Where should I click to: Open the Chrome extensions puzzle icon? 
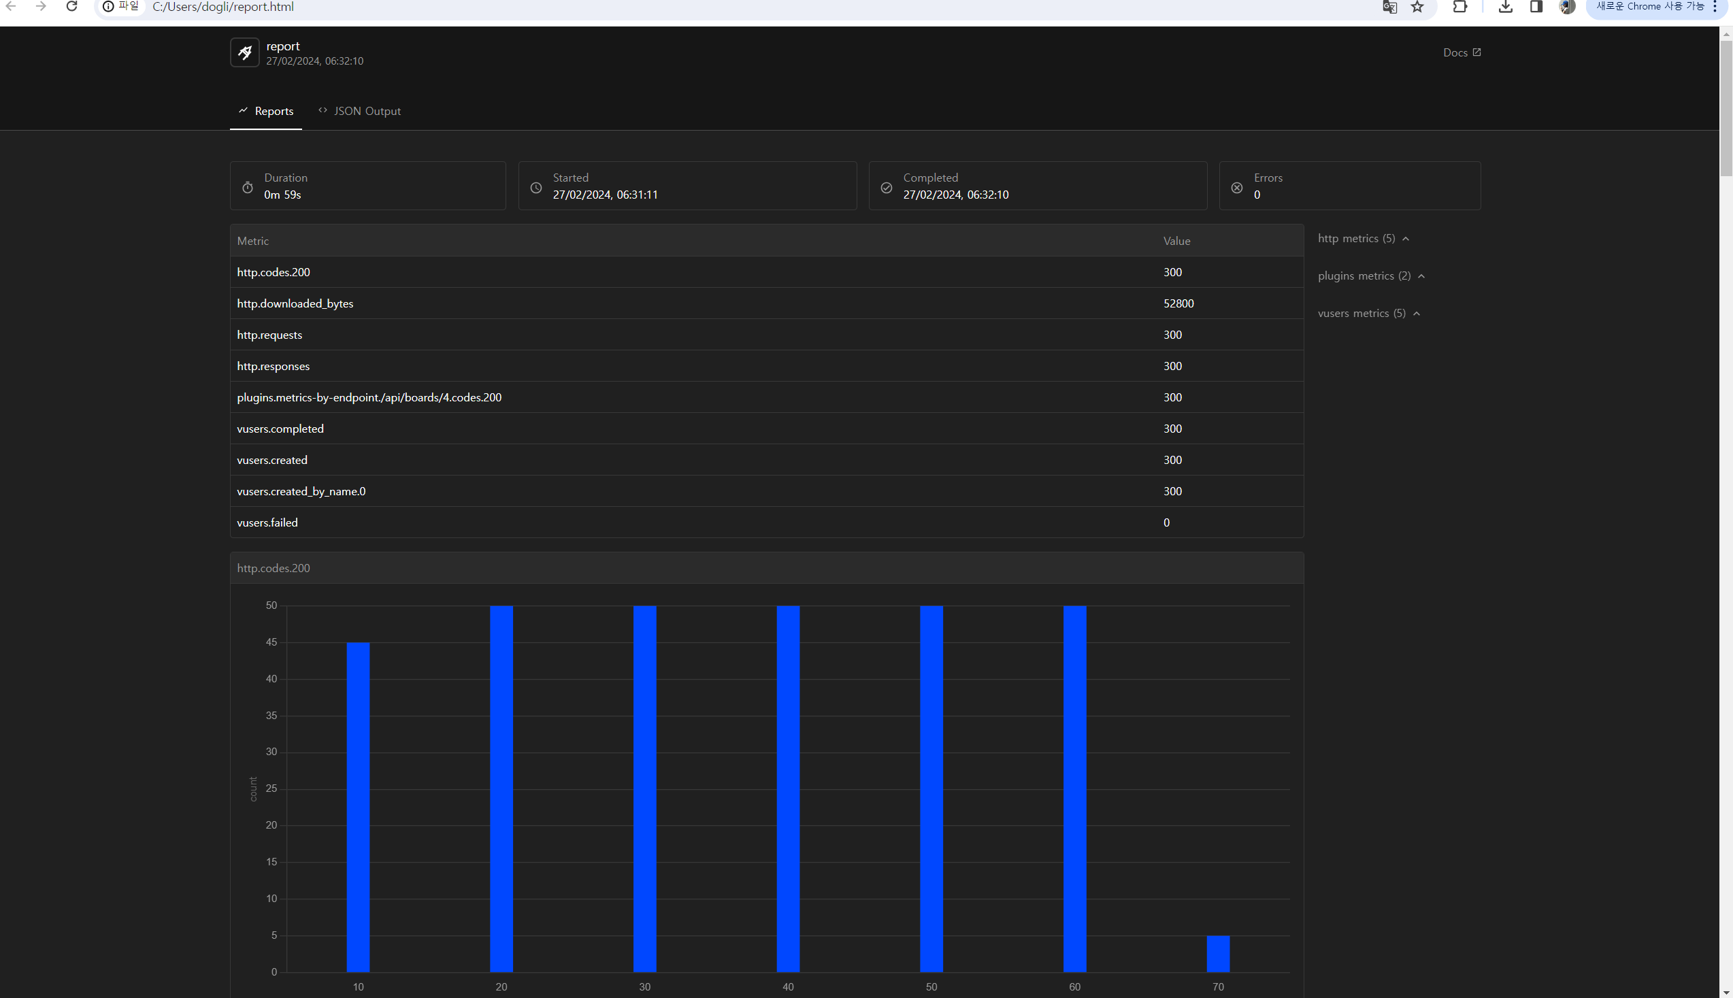1460,7
